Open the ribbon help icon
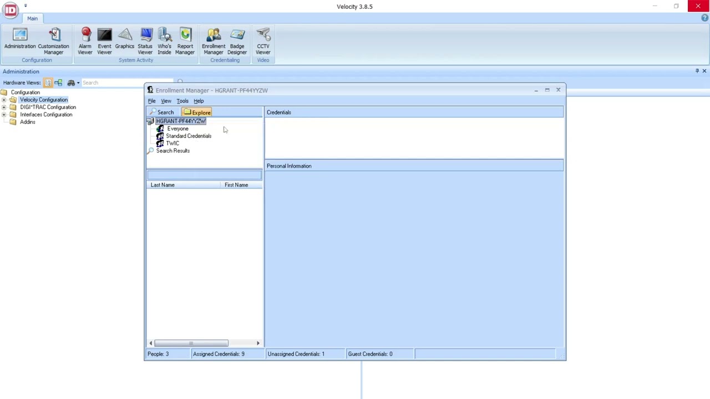710x399 pixels. (704, 18)
